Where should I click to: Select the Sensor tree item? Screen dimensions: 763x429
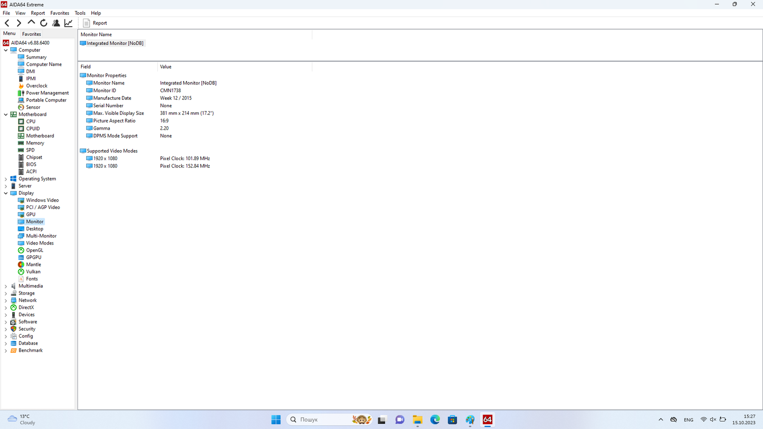pos(29,107)
